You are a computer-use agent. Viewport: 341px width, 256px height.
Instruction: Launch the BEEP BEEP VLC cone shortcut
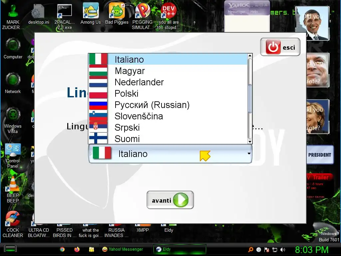[13, 190]
